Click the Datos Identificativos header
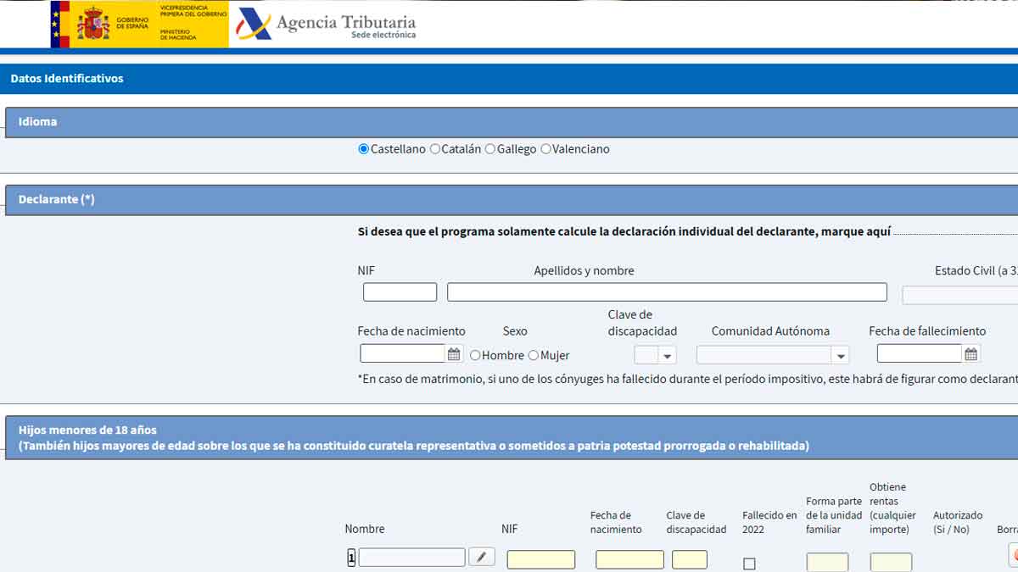The height and width of the screenshot is (572, 1018). (509, 78)
